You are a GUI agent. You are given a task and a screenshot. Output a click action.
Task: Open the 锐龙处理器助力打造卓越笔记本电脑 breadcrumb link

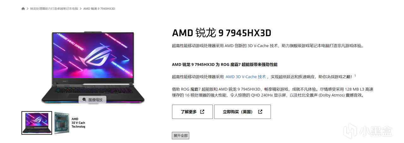(x=54, y=9)
